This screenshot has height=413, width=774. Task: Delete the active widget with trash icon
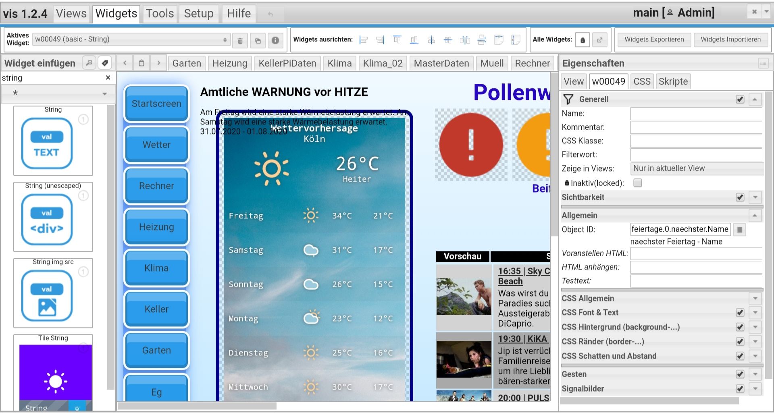pos(240,40)
